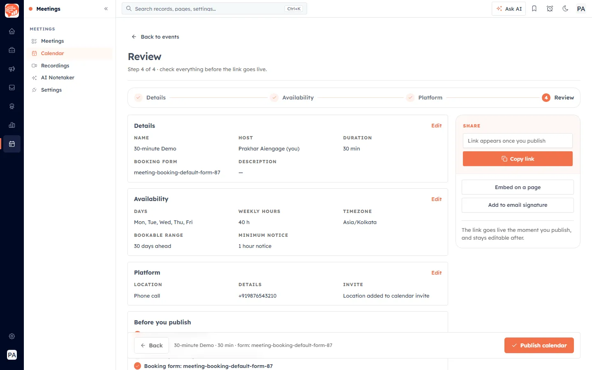Screen dimensions: 592x370
Task: Open the calendar icon in the left rail
Action: [x=12, y=144]
